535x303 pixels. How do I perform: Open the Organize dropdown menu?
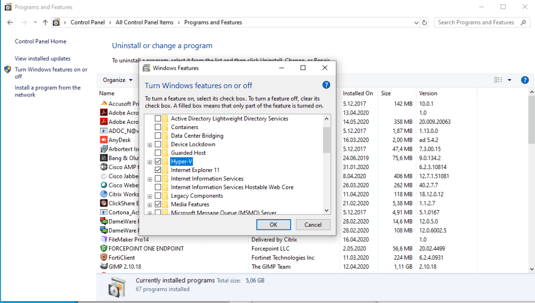click(118, 80)
